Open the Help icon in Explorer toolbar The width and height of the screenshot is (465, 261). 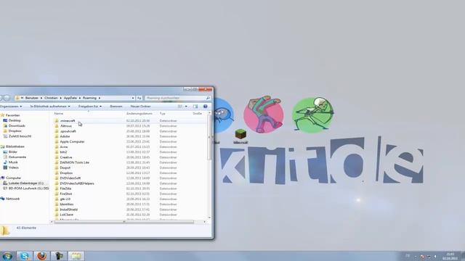[x=205, y=107]
